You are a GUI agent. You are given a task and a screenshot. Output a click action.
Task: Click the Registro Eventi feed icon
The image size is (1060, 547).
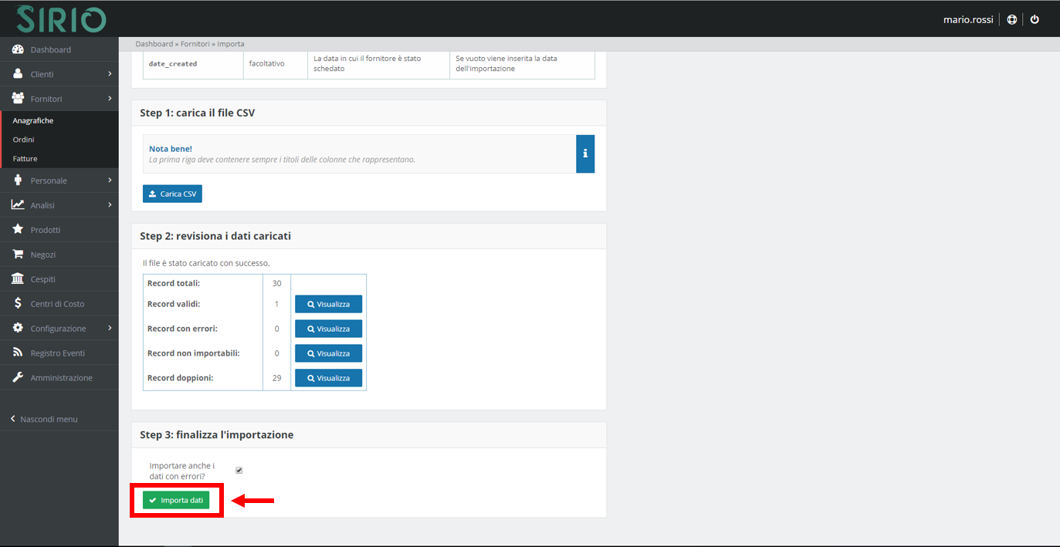(x=18, y=353)
